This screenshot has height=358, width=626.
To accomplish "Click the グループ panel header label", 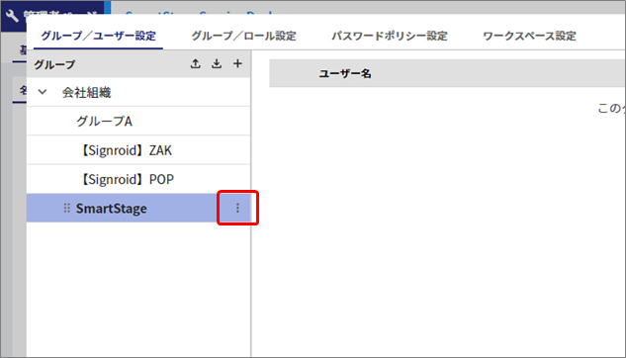I will [x=54, y=64].
